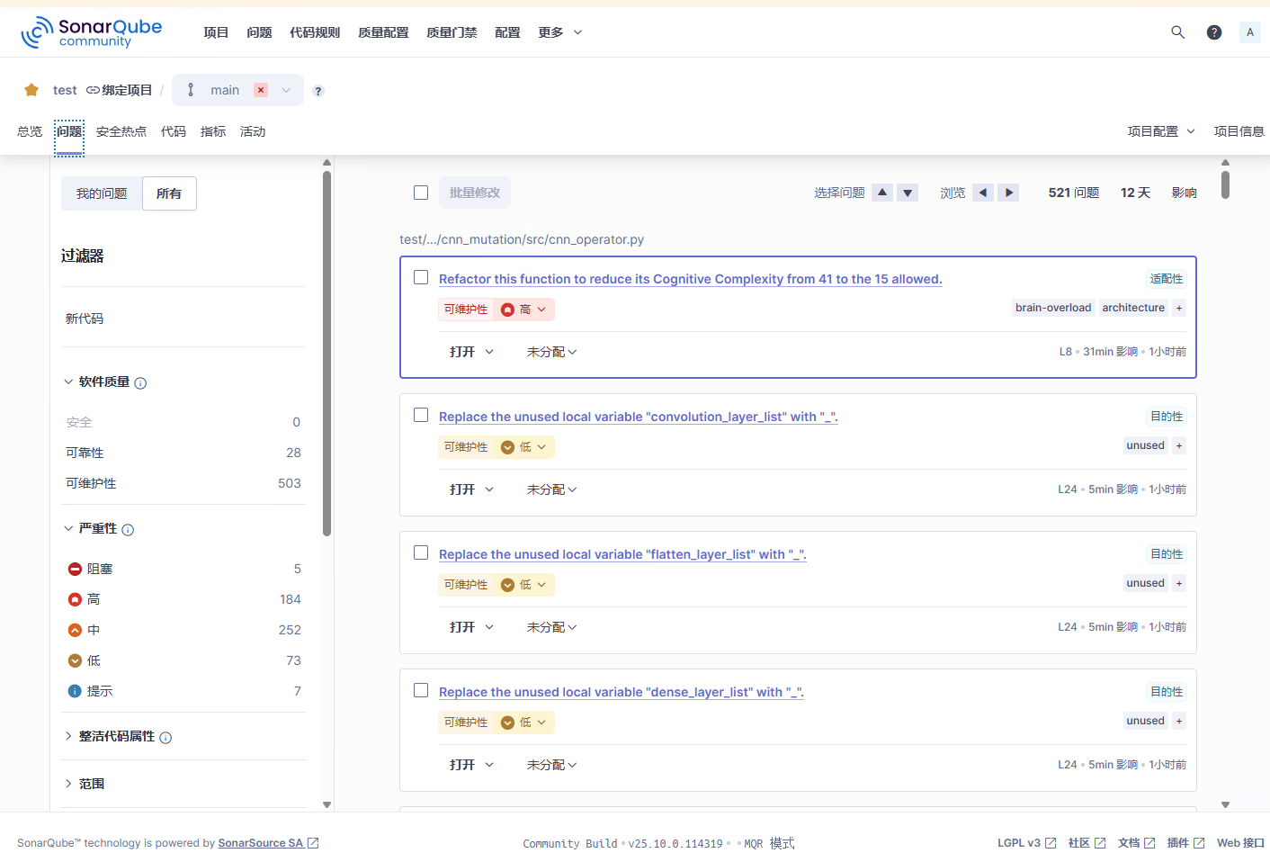Click the 批量修改 button
Screen dimensions: 1270x862
474,192
